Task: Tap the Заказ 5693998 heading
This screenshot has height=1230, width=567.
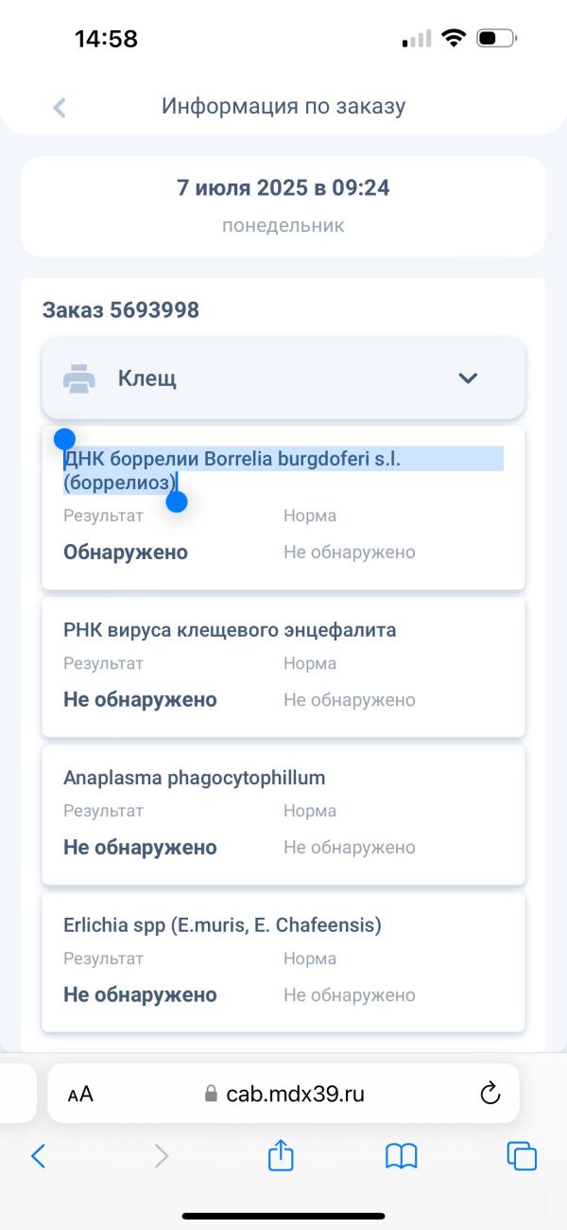Action: [x=121, y=309]
